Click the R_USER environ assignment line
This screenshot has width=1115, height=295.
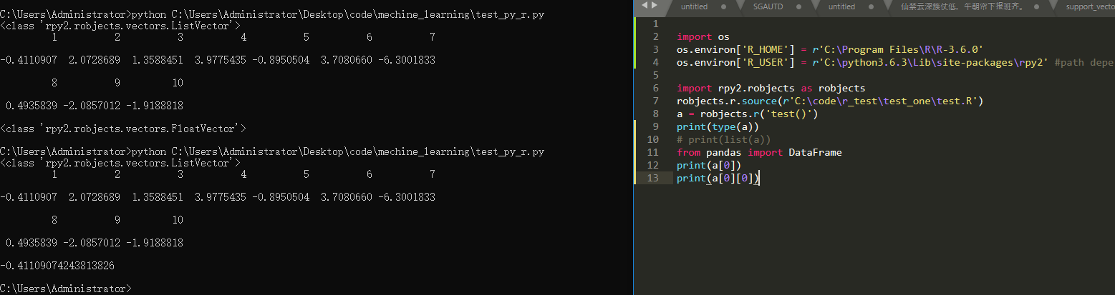(x=895, y=62)
